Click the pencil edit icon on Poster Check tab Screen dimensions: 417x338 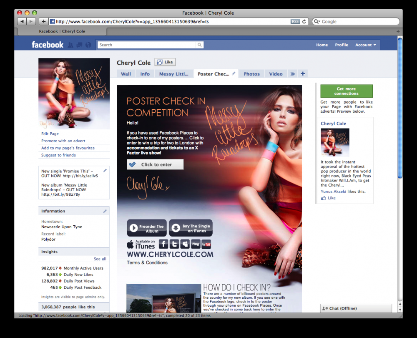(x=234, y=74)
